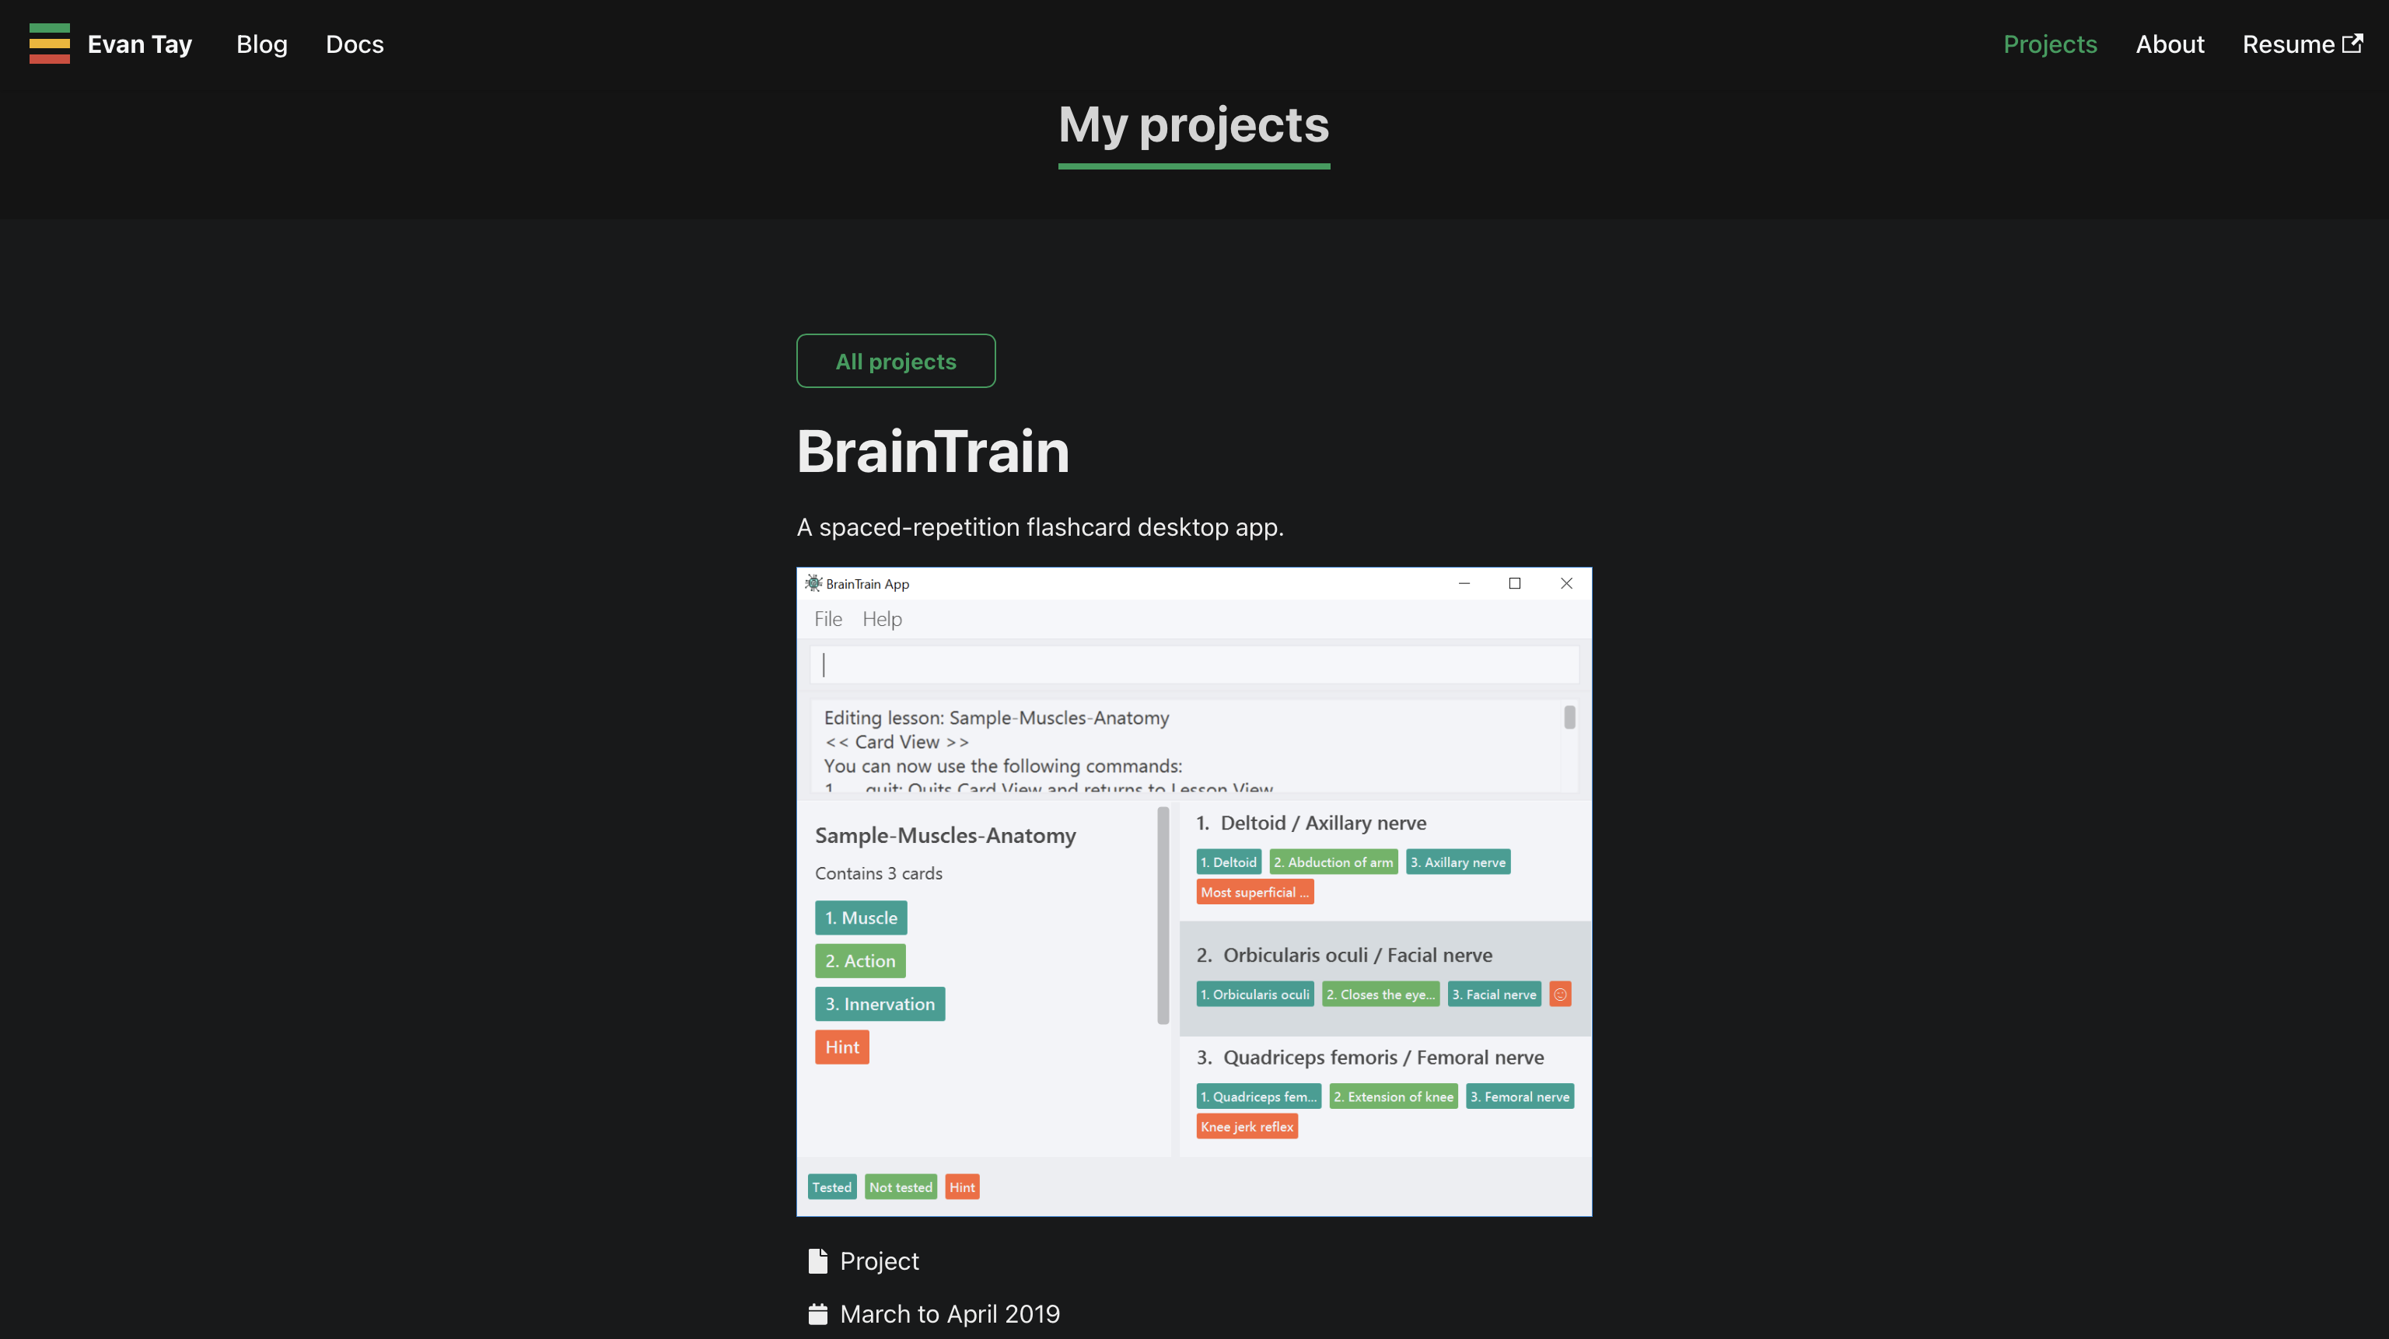Click the calendar icon beside the date
2389x1339 pixels.
point(817,1313)
